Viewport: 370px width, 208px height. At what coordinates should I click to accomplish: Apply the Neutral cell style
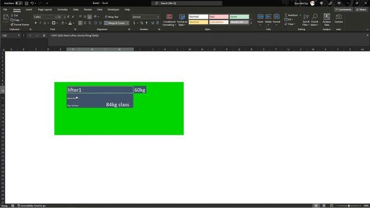198,22
